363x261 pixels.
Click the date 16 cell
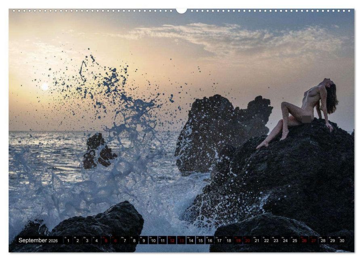pos(210,240)
